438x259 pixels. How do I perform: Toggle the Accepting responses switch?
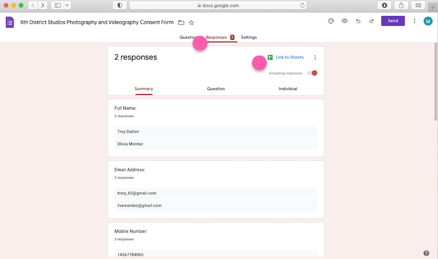[312, 73]
